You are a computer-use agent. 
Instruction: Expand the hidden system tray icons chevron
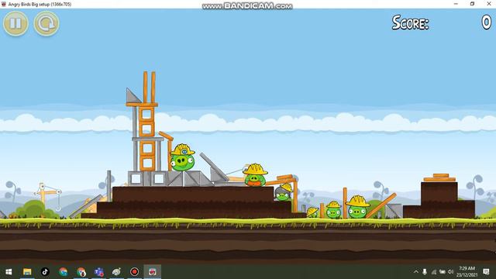tap(416, 272)
